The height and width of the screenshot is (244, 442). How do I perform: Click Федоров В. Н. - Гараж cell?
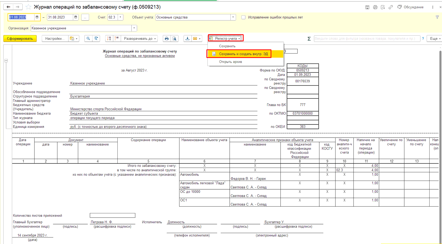[x=255, y=177]
